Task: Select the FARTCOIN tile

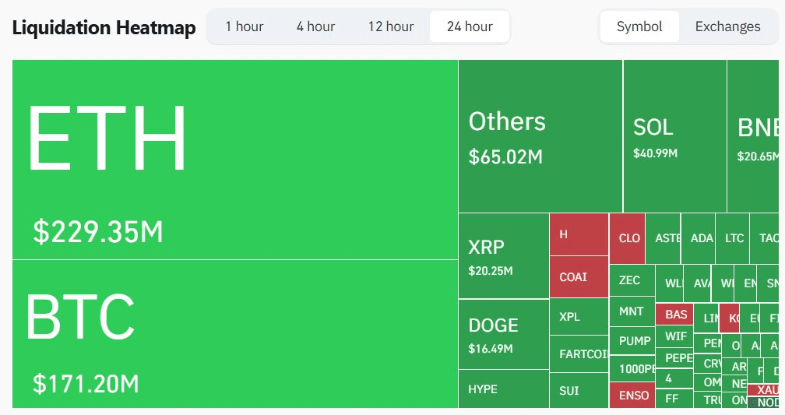Action: [579, 354]
